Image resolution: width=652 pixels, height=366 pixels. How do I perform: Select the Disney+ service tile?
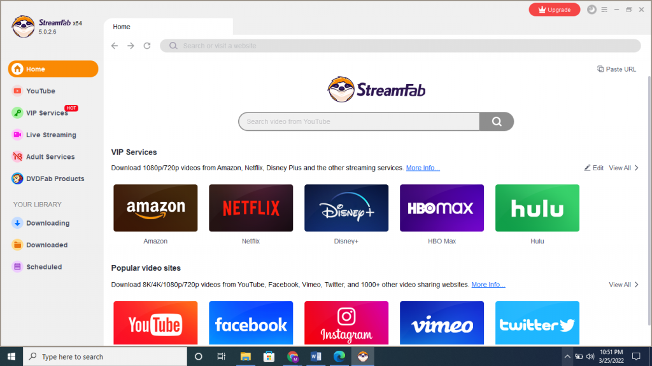[x=346, y=208]
